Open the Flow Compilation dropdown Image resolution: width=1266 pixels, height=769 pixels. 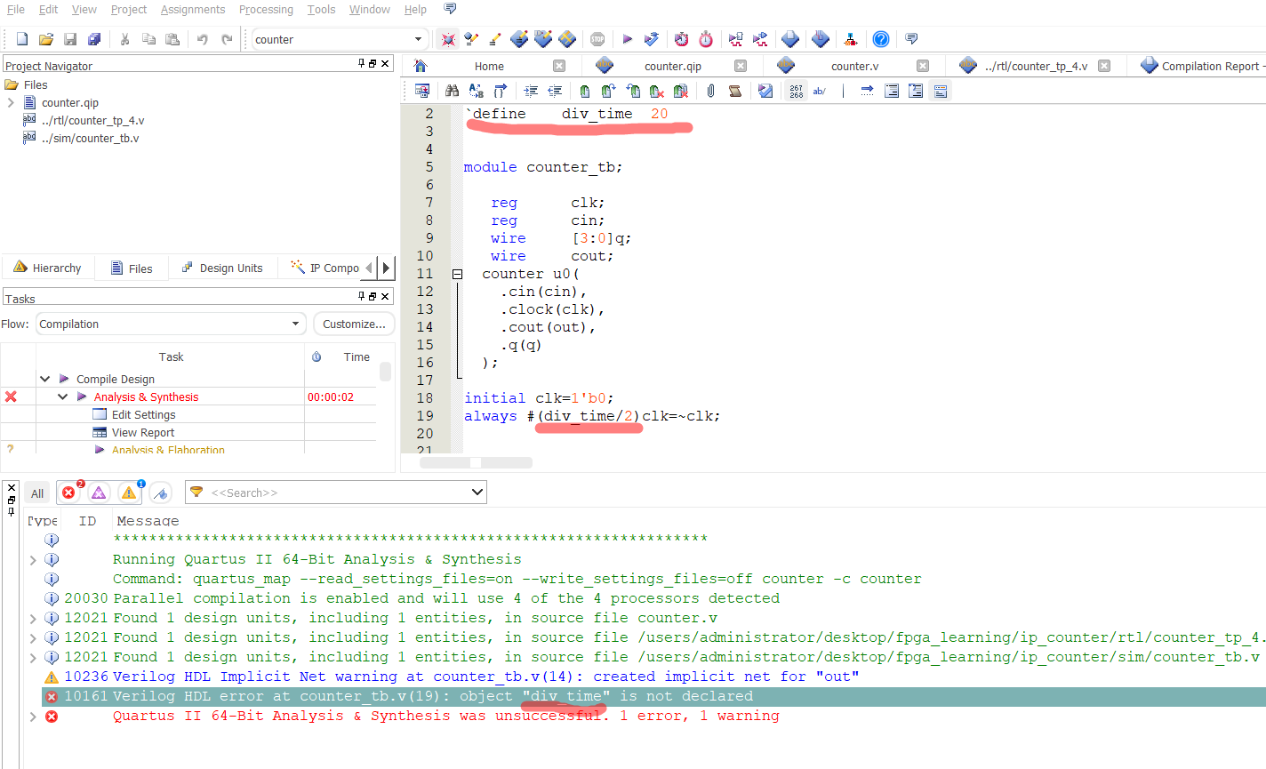295,324
